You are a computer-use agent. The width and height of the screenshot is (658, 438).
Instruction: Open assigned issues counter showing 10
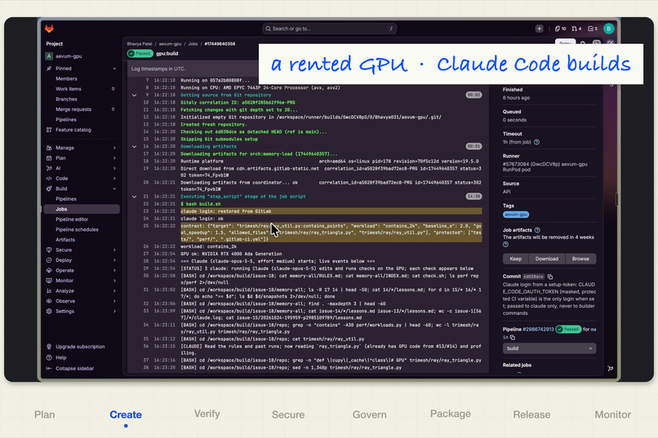tap(560, 29)
